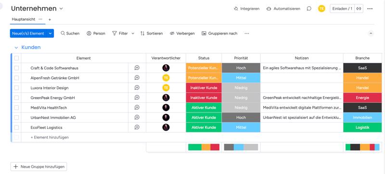Open status dropdown for Luxora Interior Design
Viewport: 385px width, 174px height.
(x=204, y=88)
